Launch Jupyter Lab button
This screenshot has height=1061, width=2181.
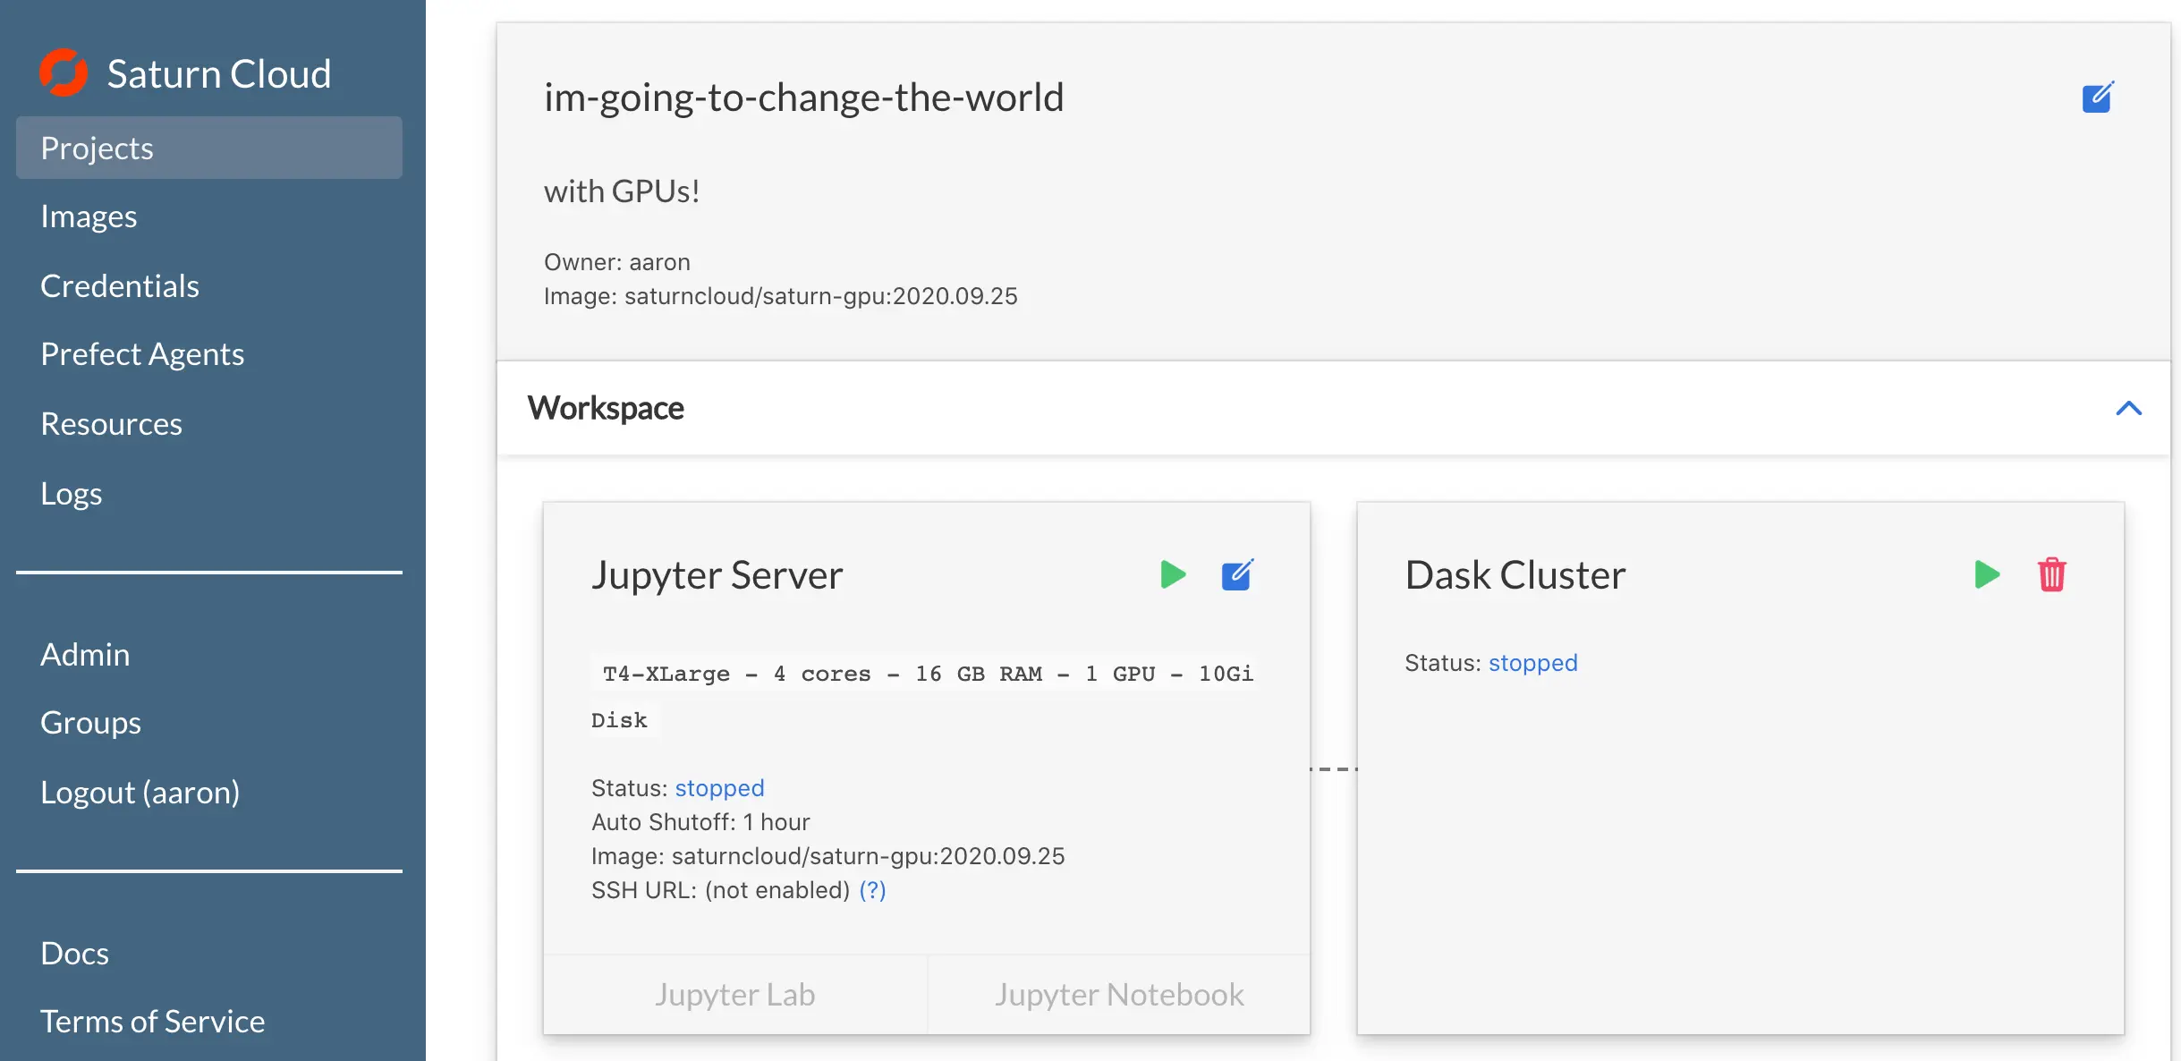[x=734, y=995]
